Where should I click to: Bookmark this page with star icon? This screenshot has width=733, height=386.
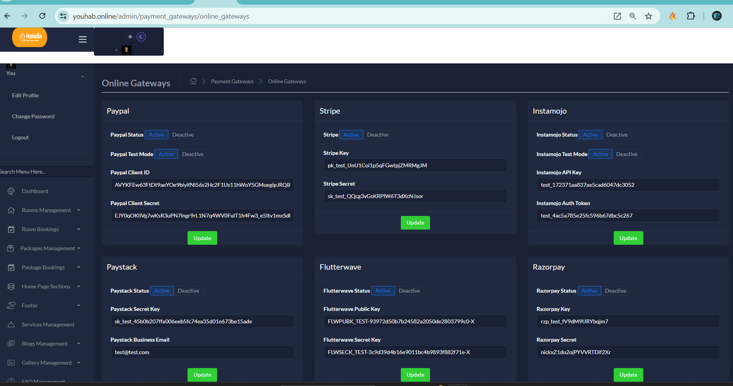coord(648,16)
